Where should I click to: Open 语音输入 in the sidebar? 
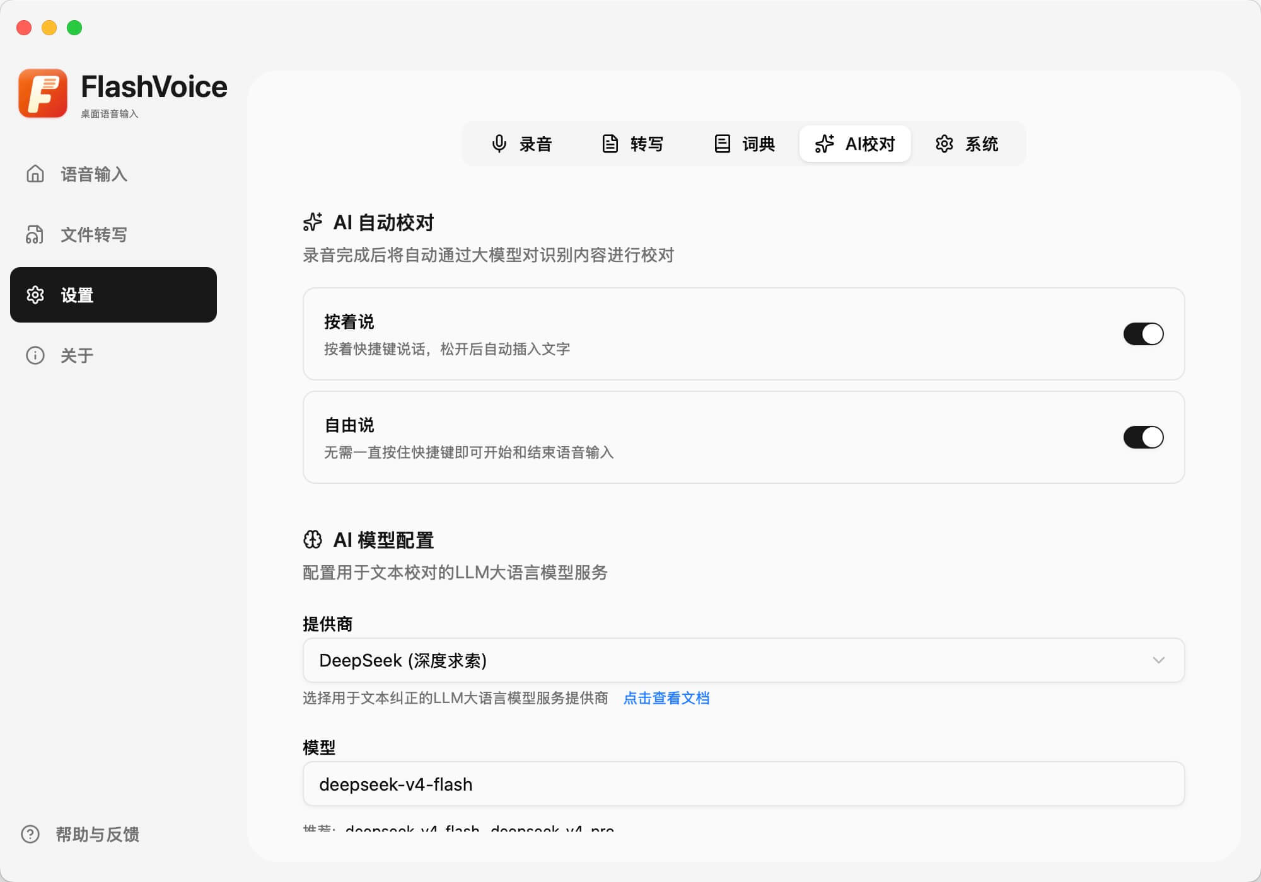click(x=113, y=174)
